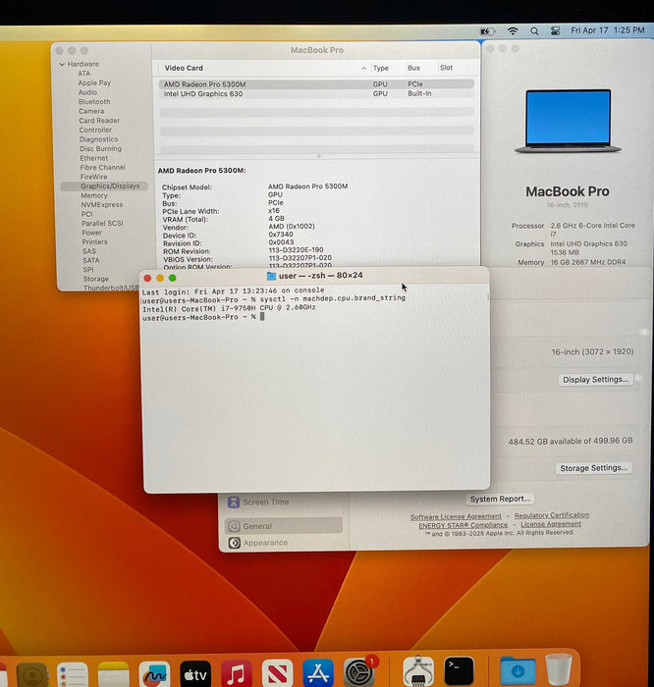
Task: Click the folder proxy icon in Terminal title
Action: click(271, 276)
